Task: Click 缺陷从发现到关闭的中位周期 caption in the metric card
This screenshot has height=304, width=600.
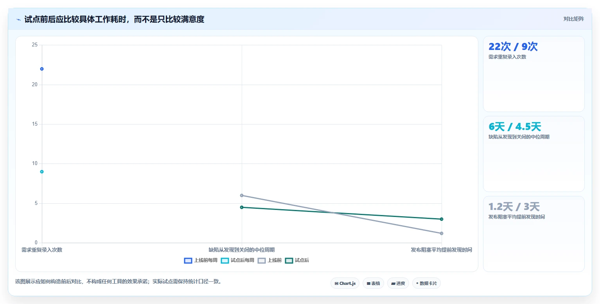Action: [519, 137]
